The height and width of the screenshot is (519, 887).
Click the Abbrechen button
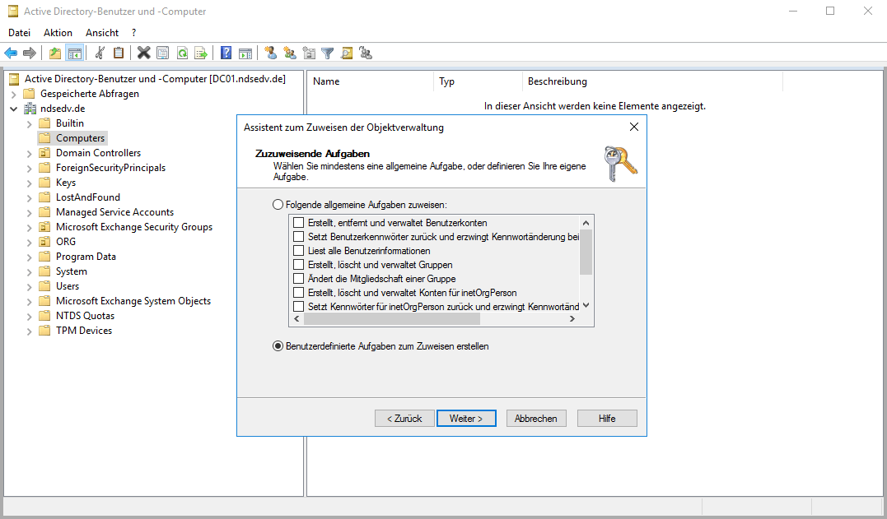pos(535,418)
